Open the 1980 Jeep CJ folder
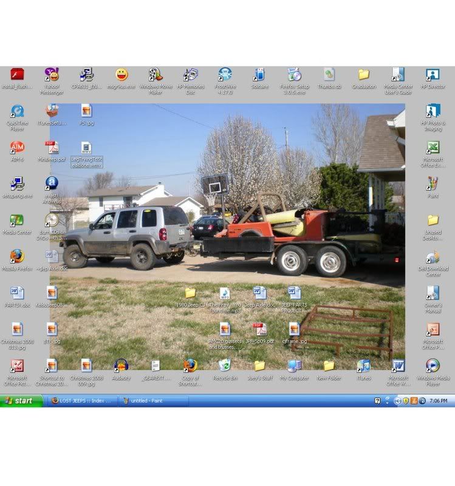This screenshot has height=486, width=455. (x=190, y=293)
